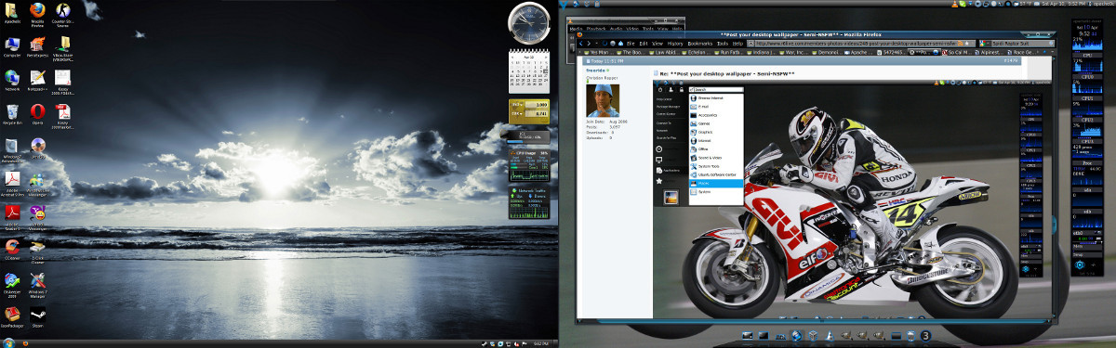Open the Edit menu in Firefox
This screenshot has height=348, width=1116.
pos(644,43)
